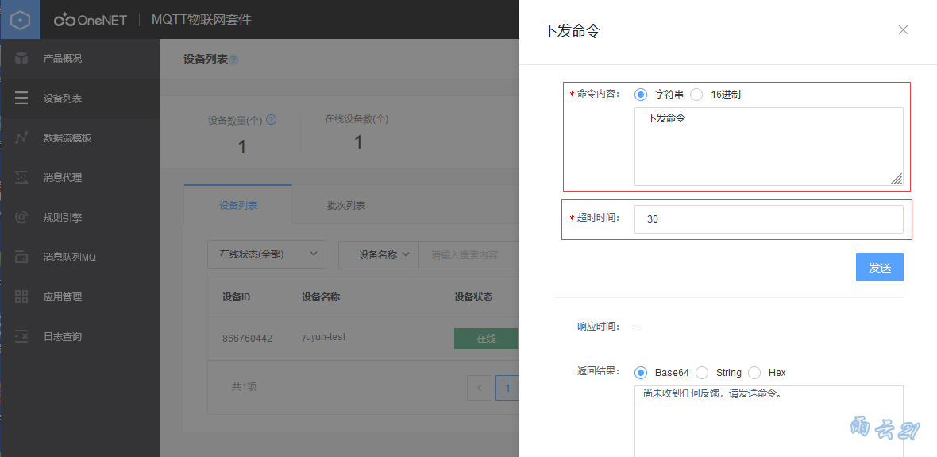The image size is (937, 457).
Task: Click device name yuyun-test
Action: point(324,337)
